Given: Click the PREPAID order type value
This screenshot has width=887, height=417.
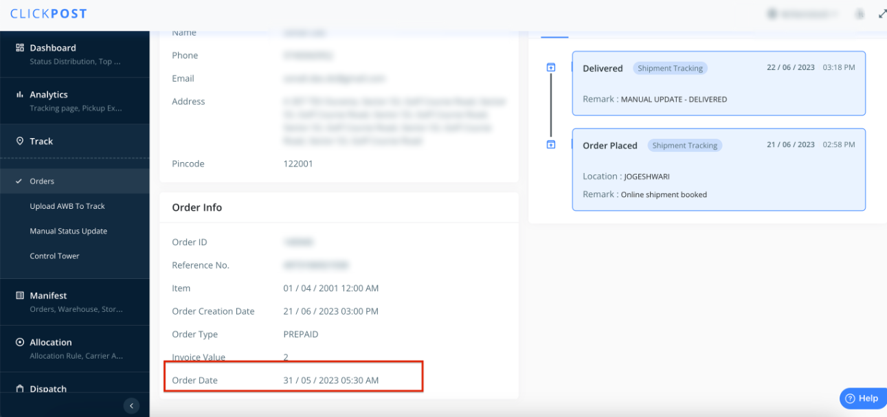Looking at the screenshot, I should click(x=301, y=335).
